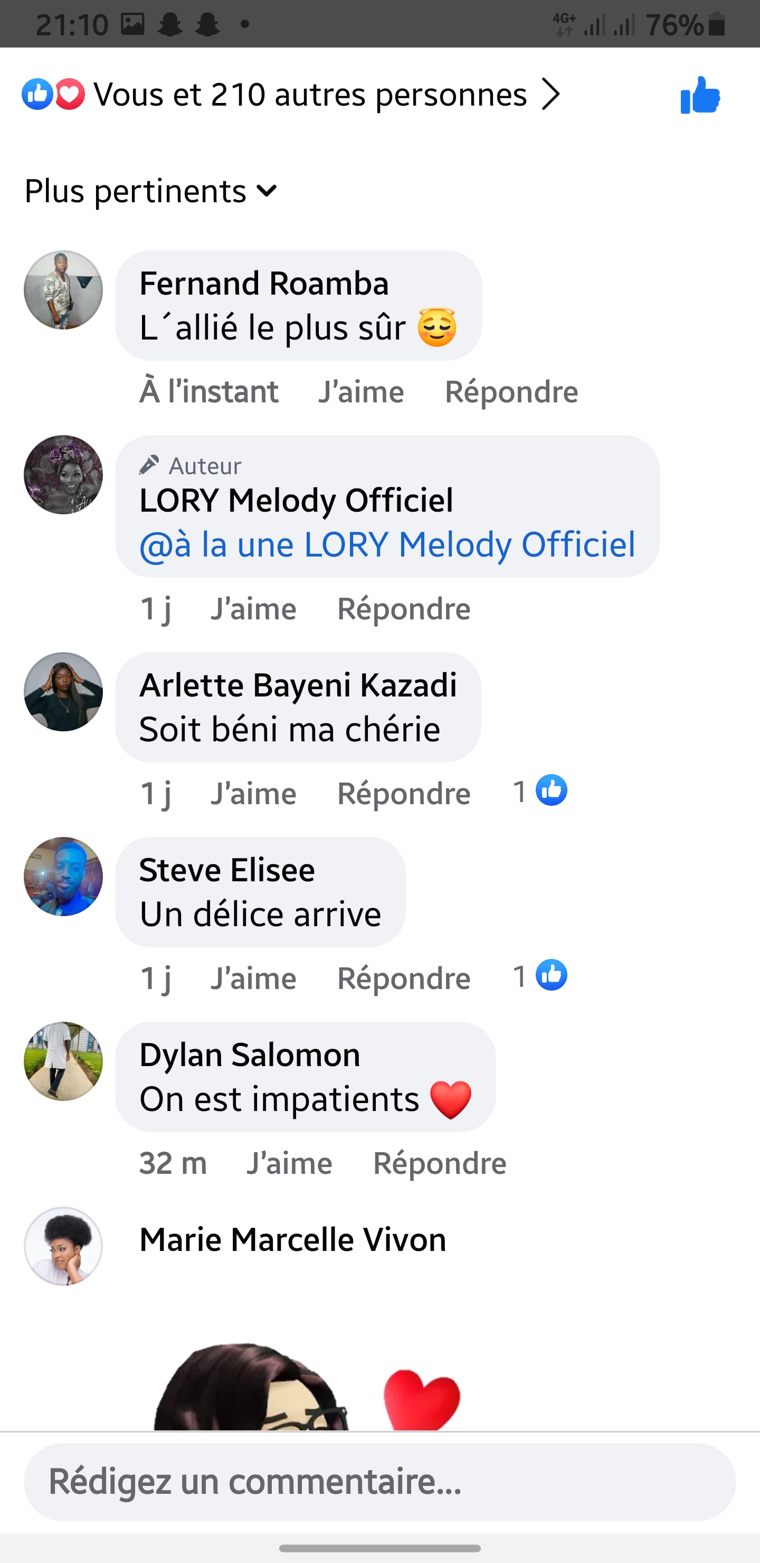Open the Plus pertinents sorting dropdown
The height and width of the screenshot is (1563, 760).
coord(150,191)
